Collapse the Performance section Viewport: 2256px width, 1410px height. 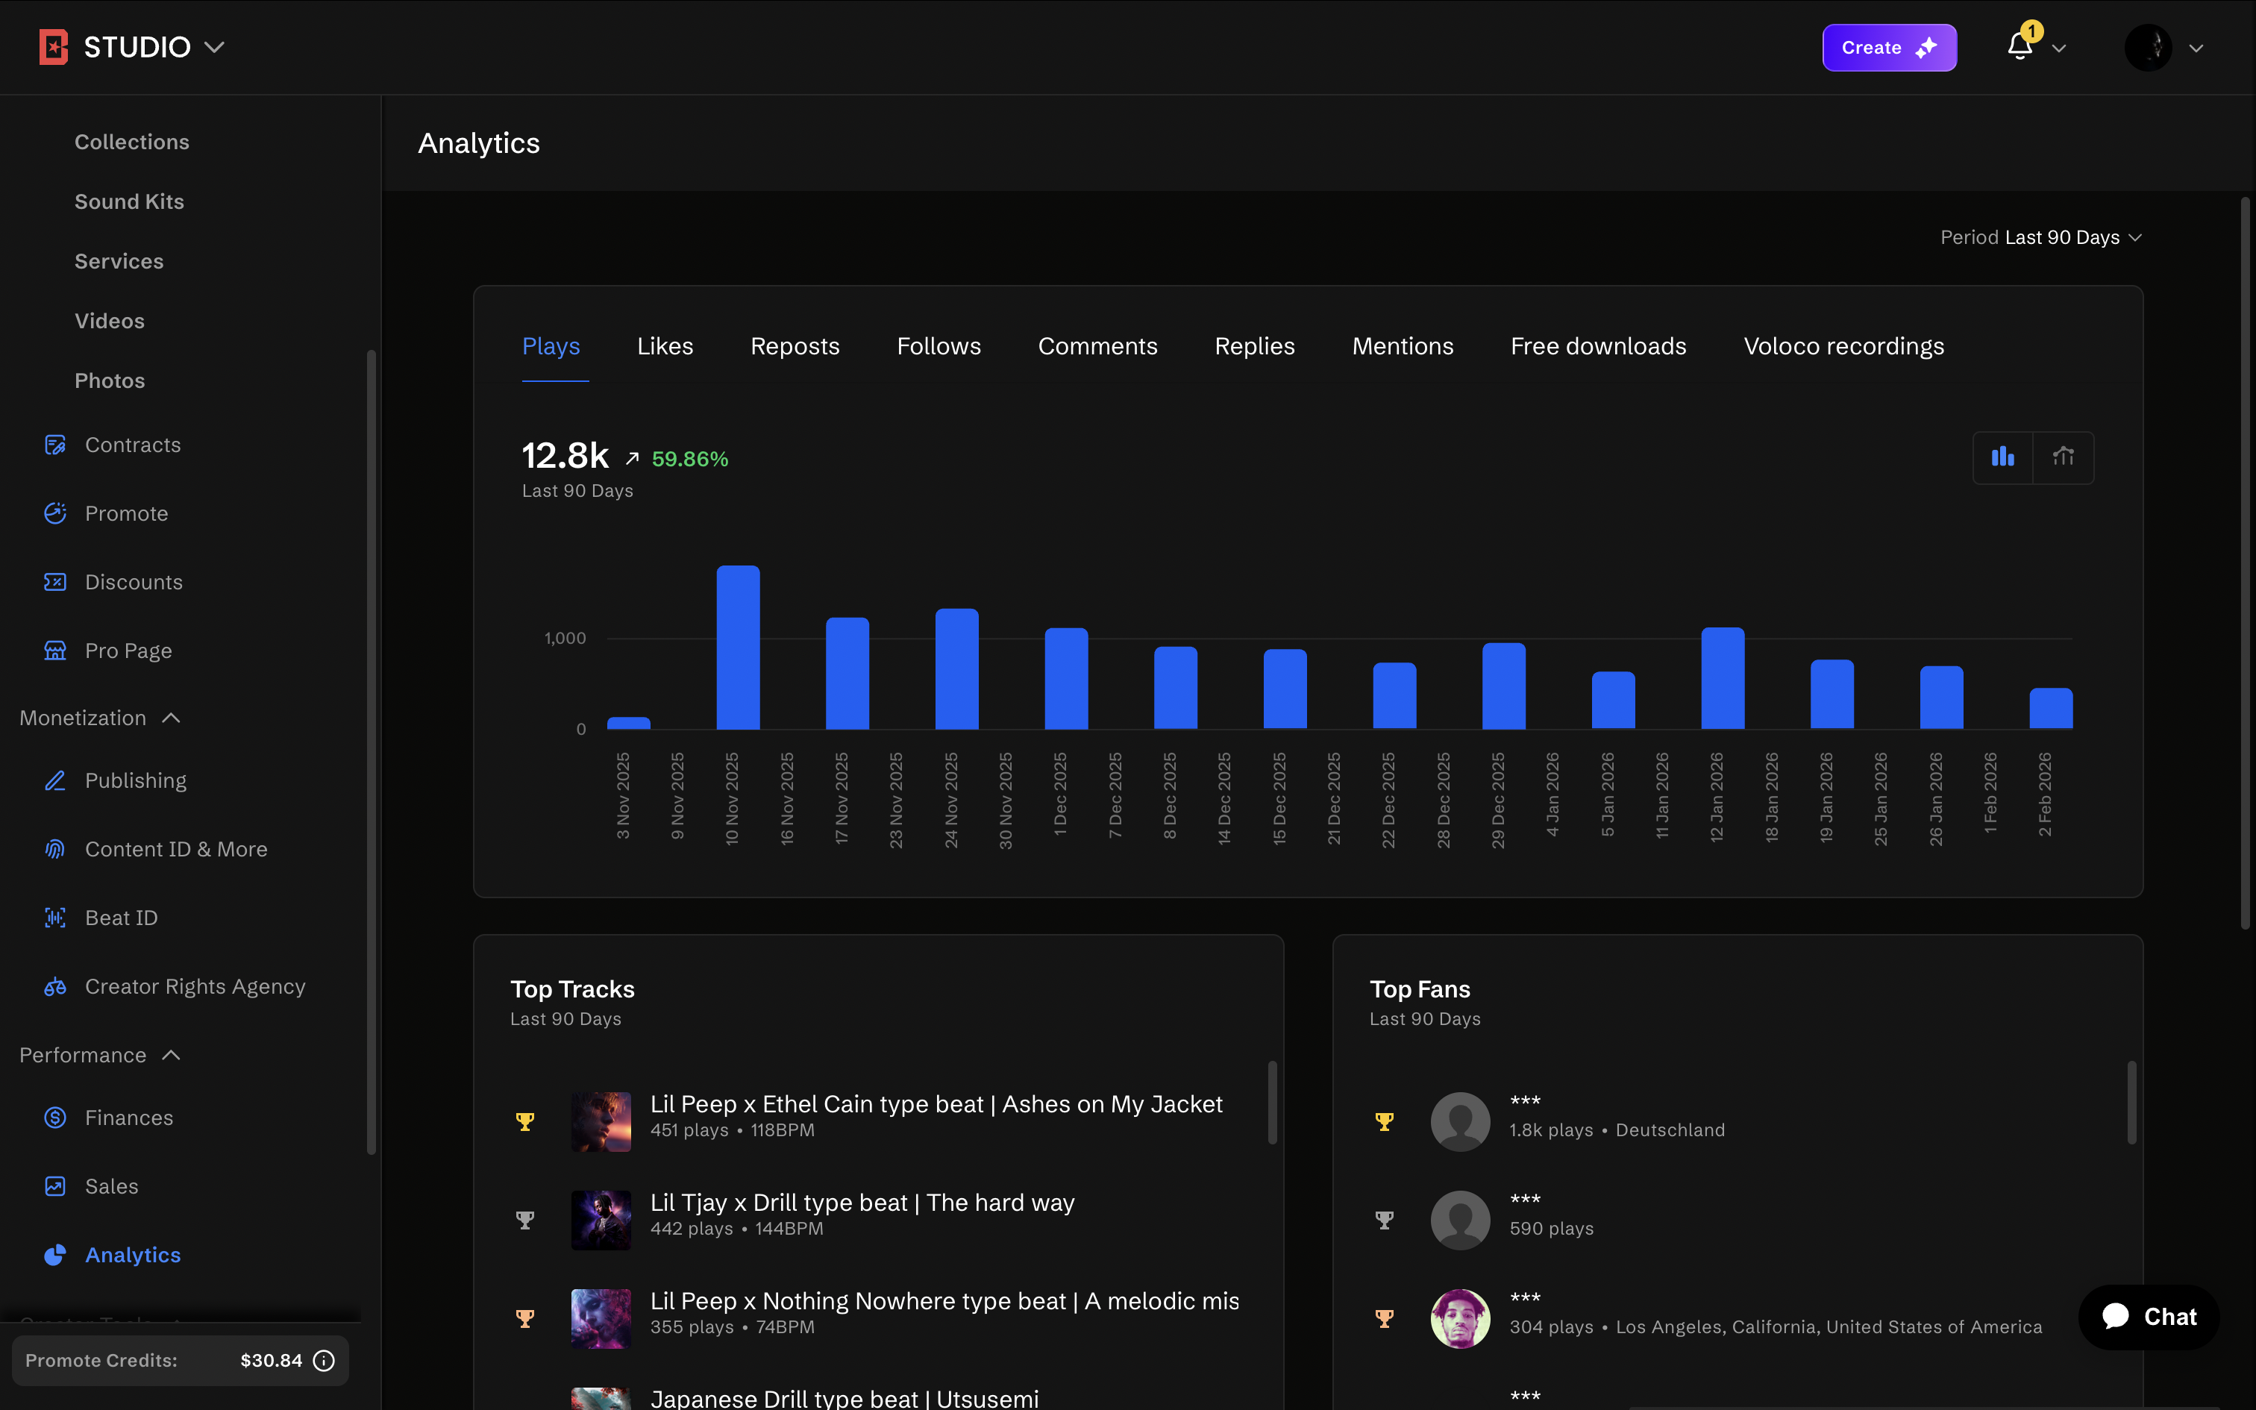coord(171,1055)
